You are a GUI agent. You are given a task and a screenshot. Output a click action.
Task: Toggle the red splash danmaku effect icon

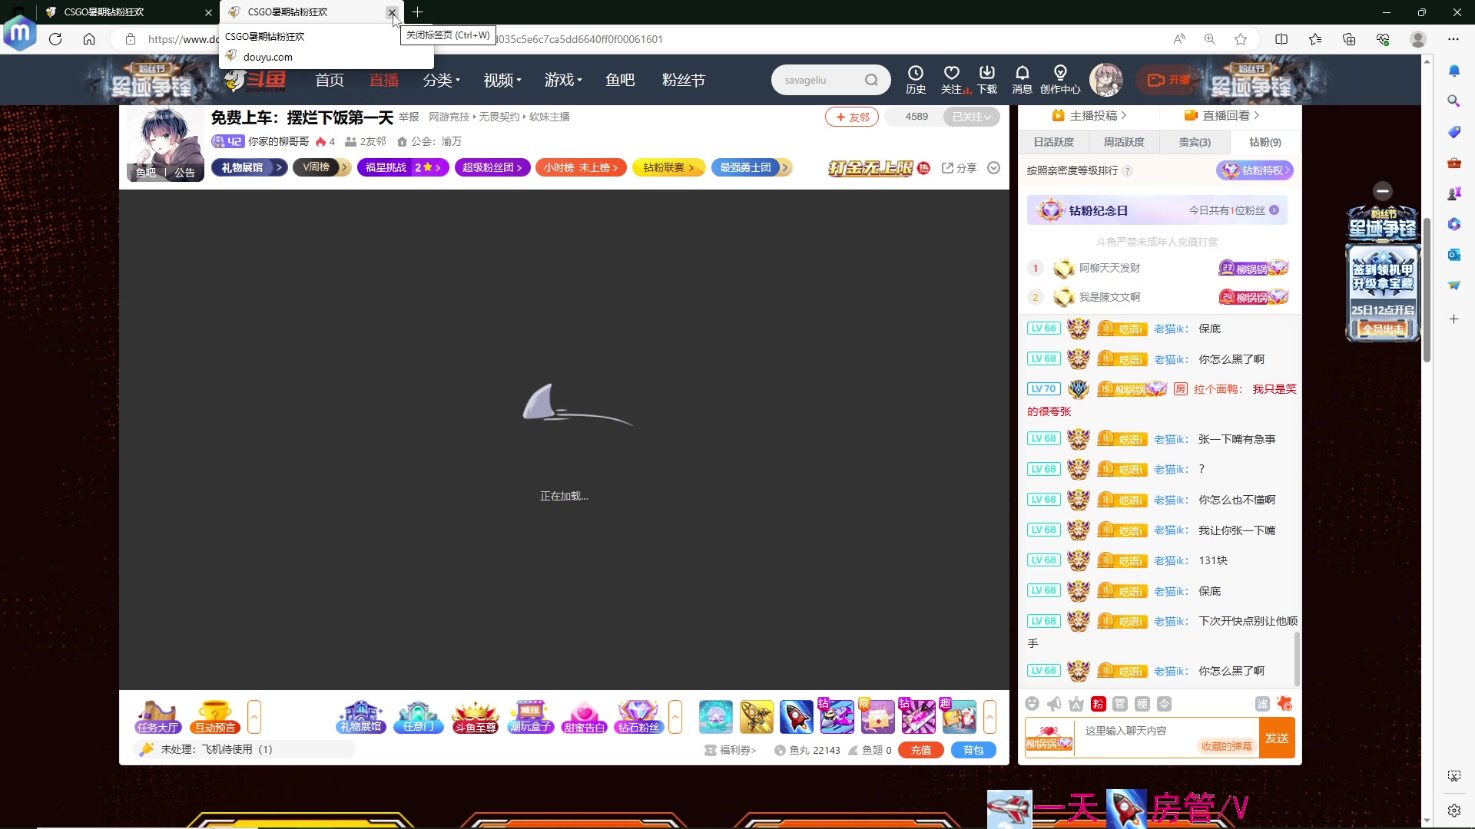pos(1284,704)
